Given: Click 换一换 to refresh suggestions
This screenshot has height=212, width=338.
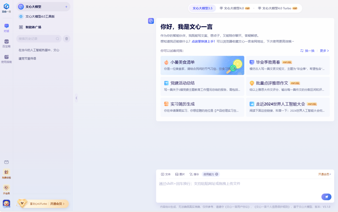Looking at the screenshot, I should point(307,51).
